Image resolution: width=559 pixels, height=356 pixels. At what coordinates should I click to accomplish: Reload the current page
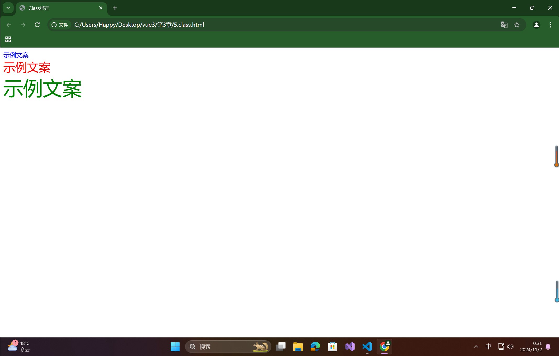point(37,25)
